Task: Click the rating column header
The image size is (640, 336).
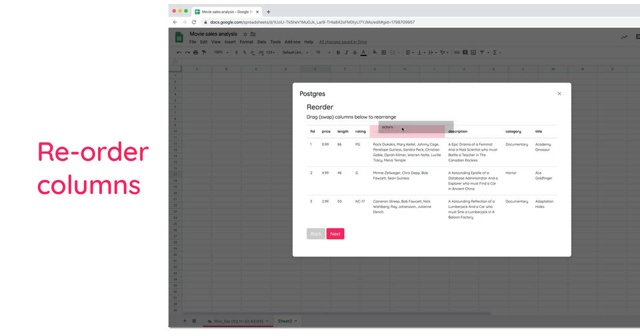Action: 361,131
